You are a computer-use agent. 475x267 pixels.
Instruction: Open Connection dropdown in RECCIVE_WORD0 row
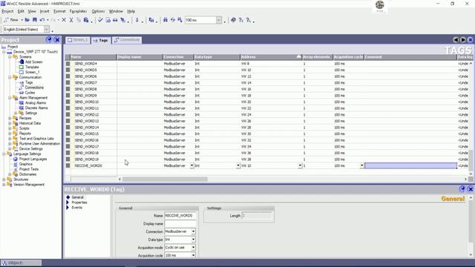191,165
